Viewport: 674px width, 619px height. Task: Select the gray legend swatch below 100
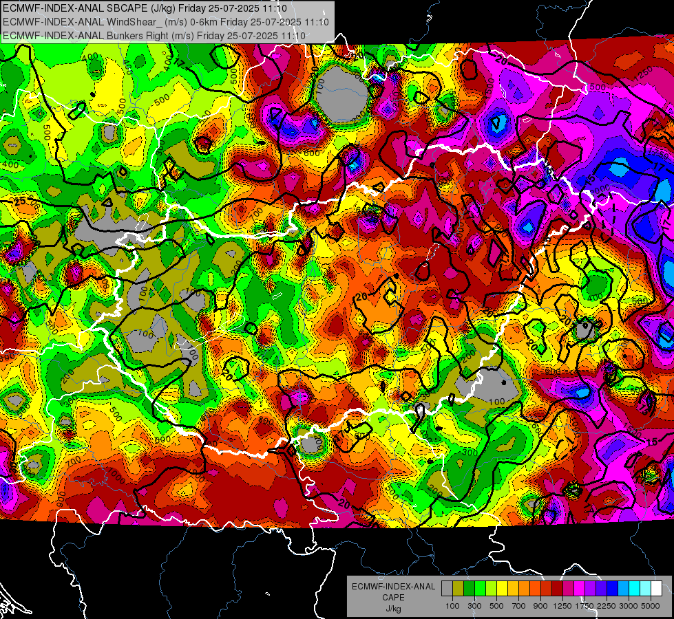(447, 588)
